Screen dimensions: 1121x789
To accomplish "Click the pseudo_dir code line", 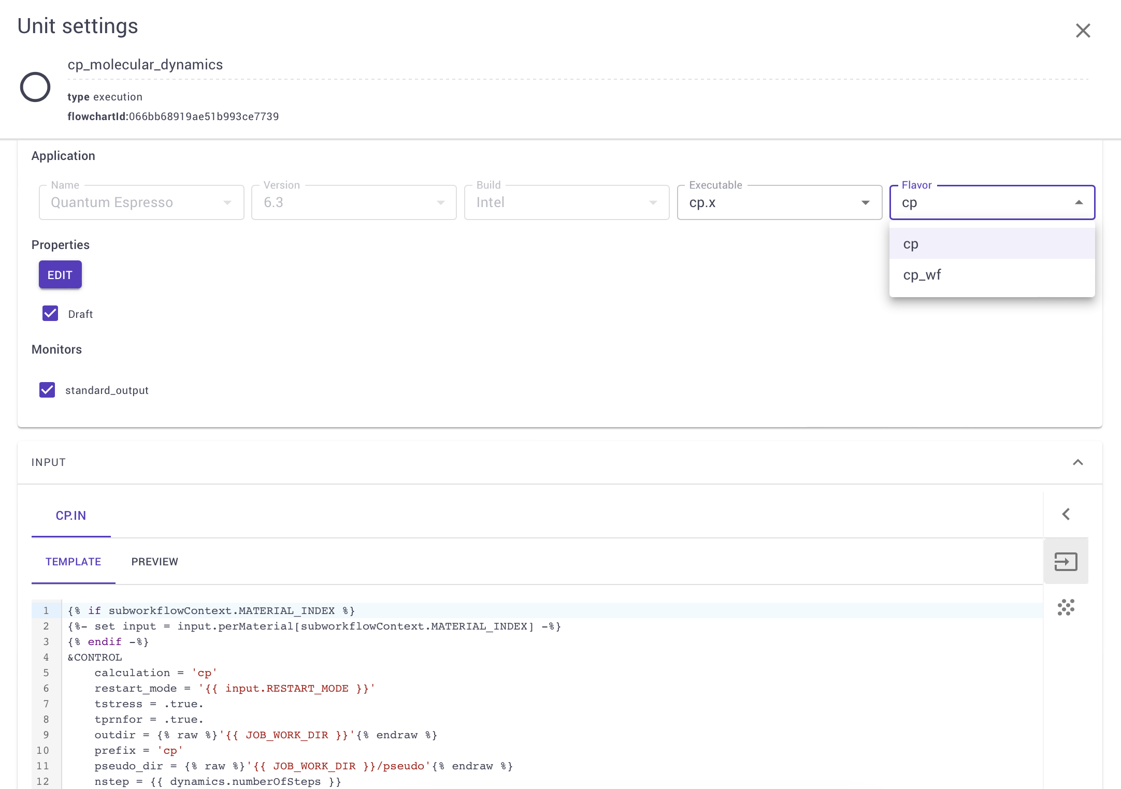I will (304, 766).
